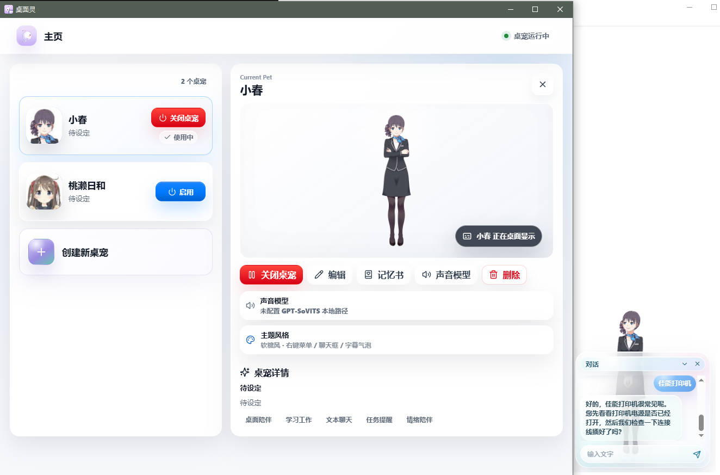Select the 桌面陪伴 tag

click(258, 420)
